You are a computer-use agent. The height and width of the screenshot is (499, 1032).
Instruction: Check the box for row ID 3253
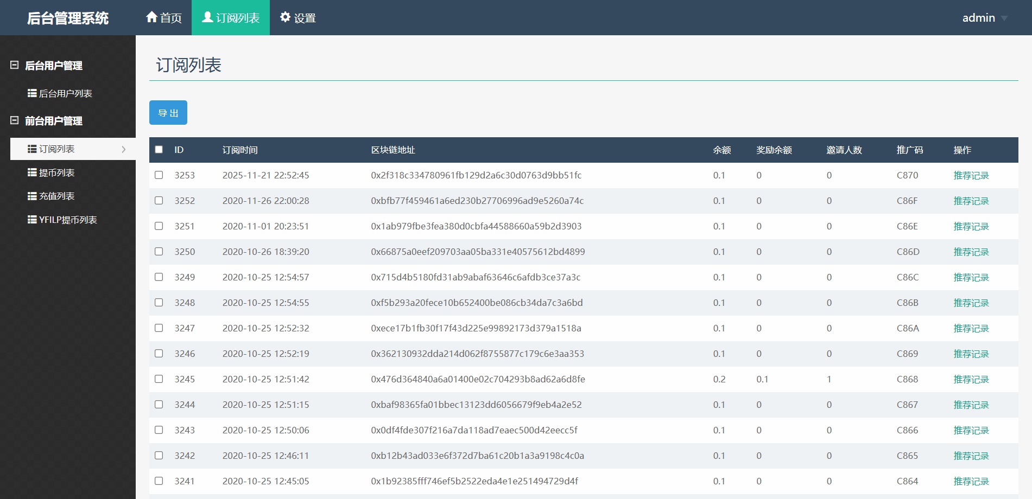click(159, 175)
